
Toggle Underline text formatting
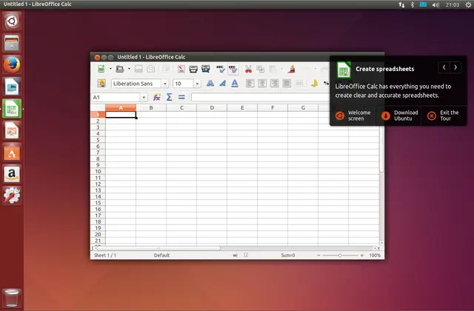click(x=236, y=84)
